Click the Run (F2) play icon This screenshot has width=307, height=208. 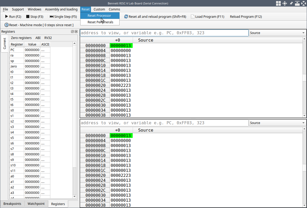click(7, 16)
